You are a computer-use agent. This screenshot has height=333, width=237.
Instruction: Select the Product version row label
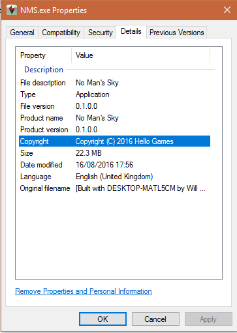44,130
